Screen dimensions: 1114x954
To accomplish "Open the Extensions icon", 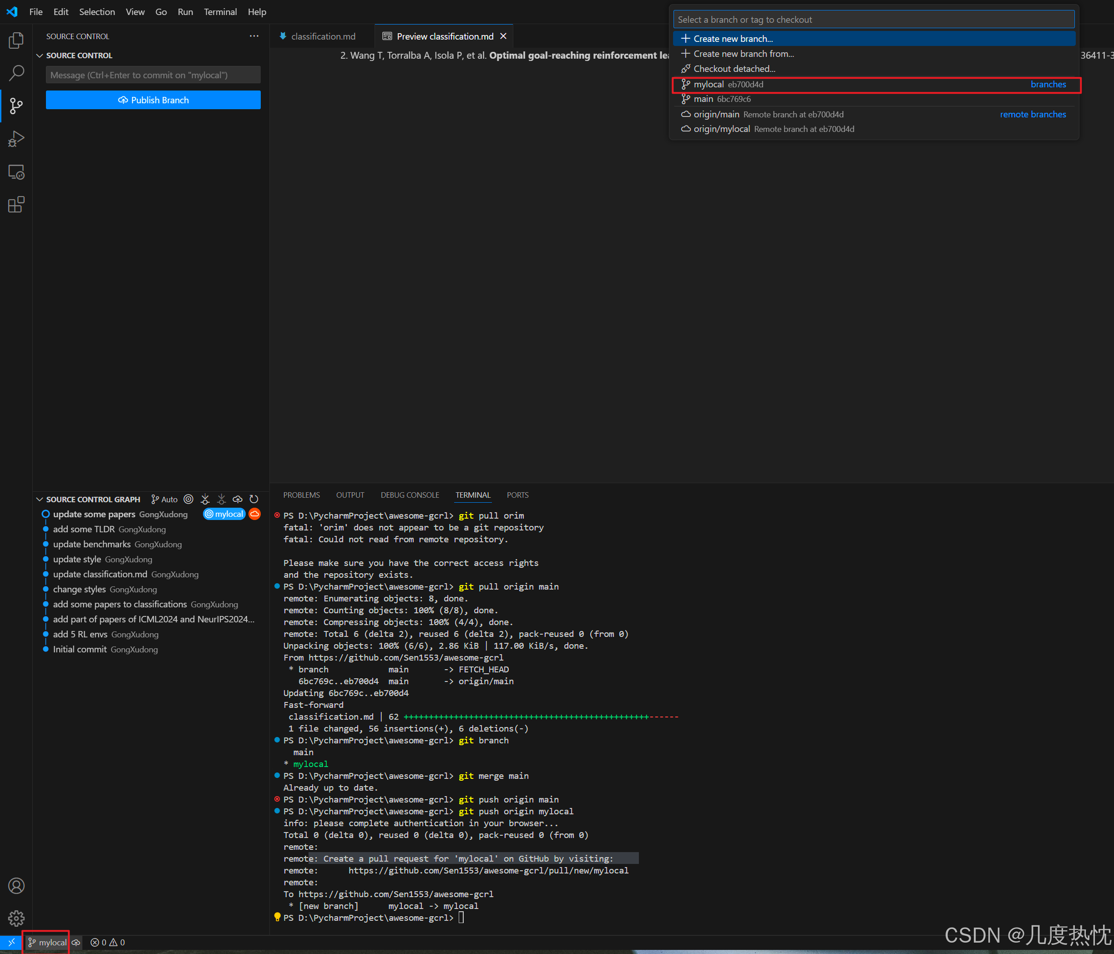I will [16, 204].
